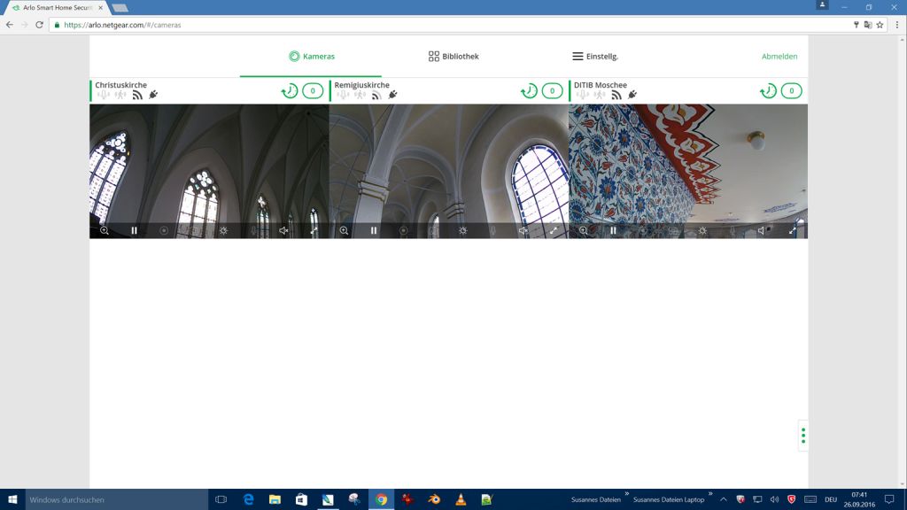Switch to the Bibliothek tab
907x510 pixels.
(x=453, y=57)
